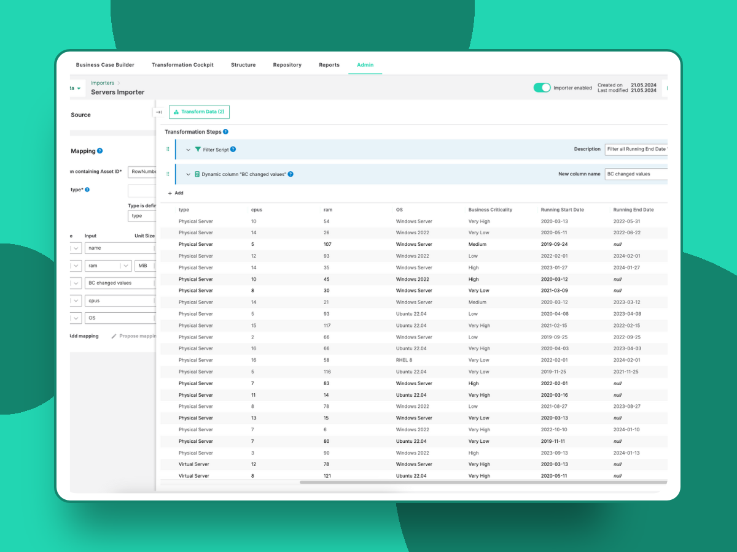The height and width of the screenshot is (552, 737).
Task: Open help icon next to type* label
Action: pos(87,190)
